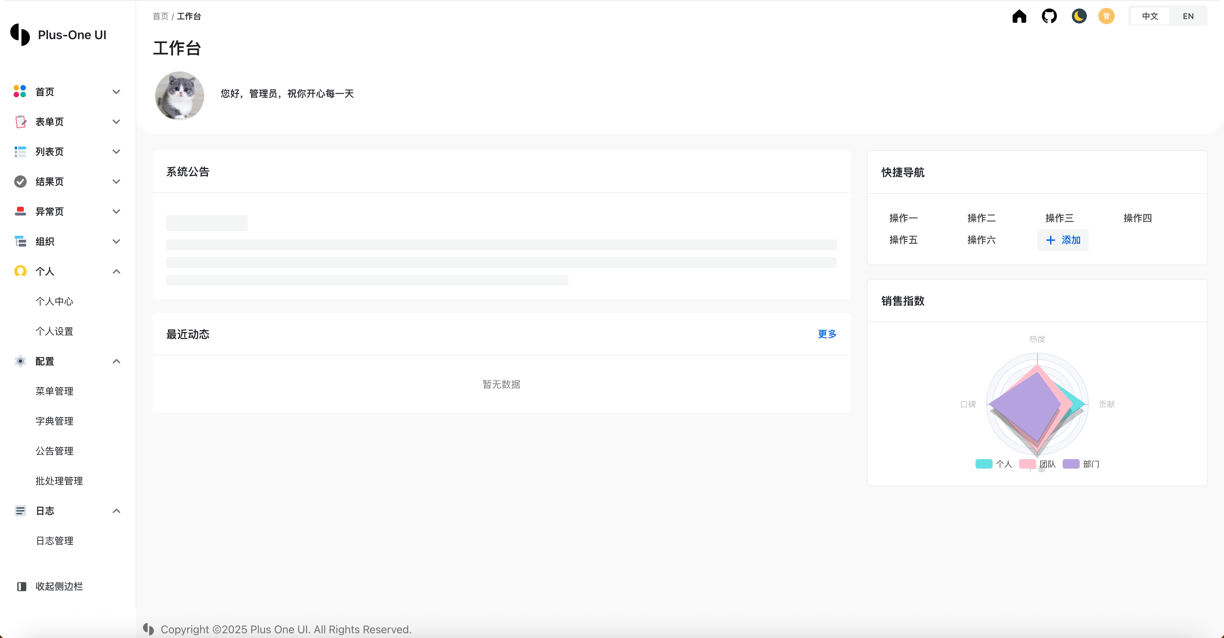Click the 更多 link in 最近动态
The height and width of the screenshot is (638, 1224).
pos(827,334)
